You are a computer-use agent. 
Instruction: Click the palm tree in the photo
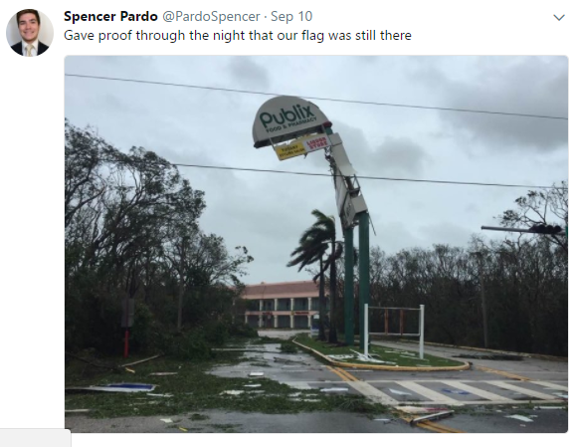(319, 257)
